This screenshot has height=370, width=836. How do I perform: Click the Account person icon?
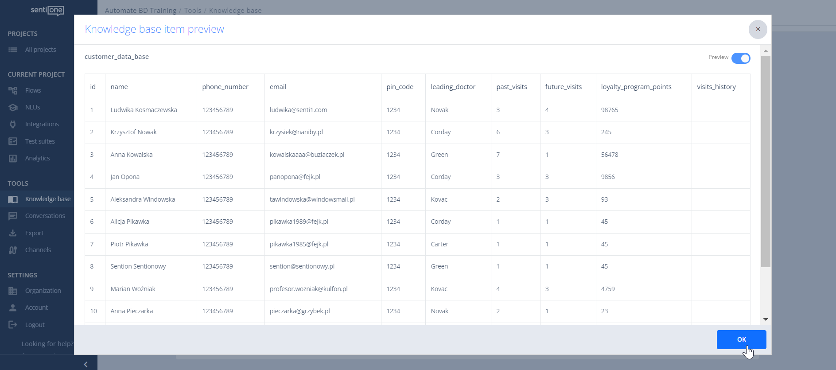[x=13, y=308]
